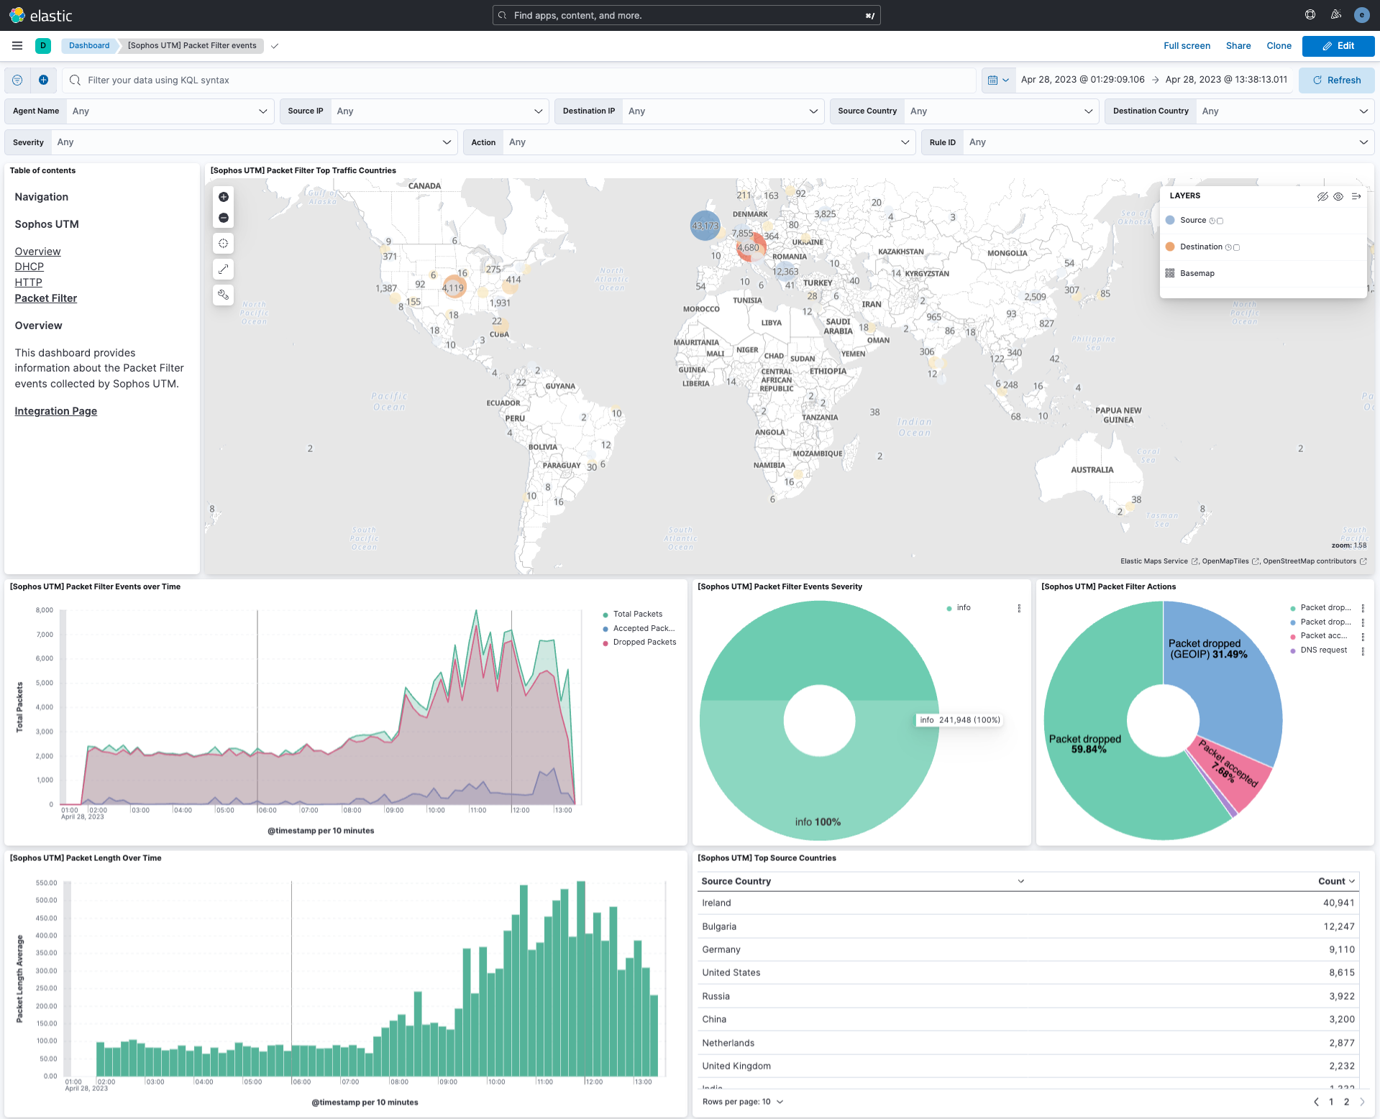Zoom in on the map
The height and width of the screenshot is (1119, 1380).
pyautogui.click(x=223, y=197)
